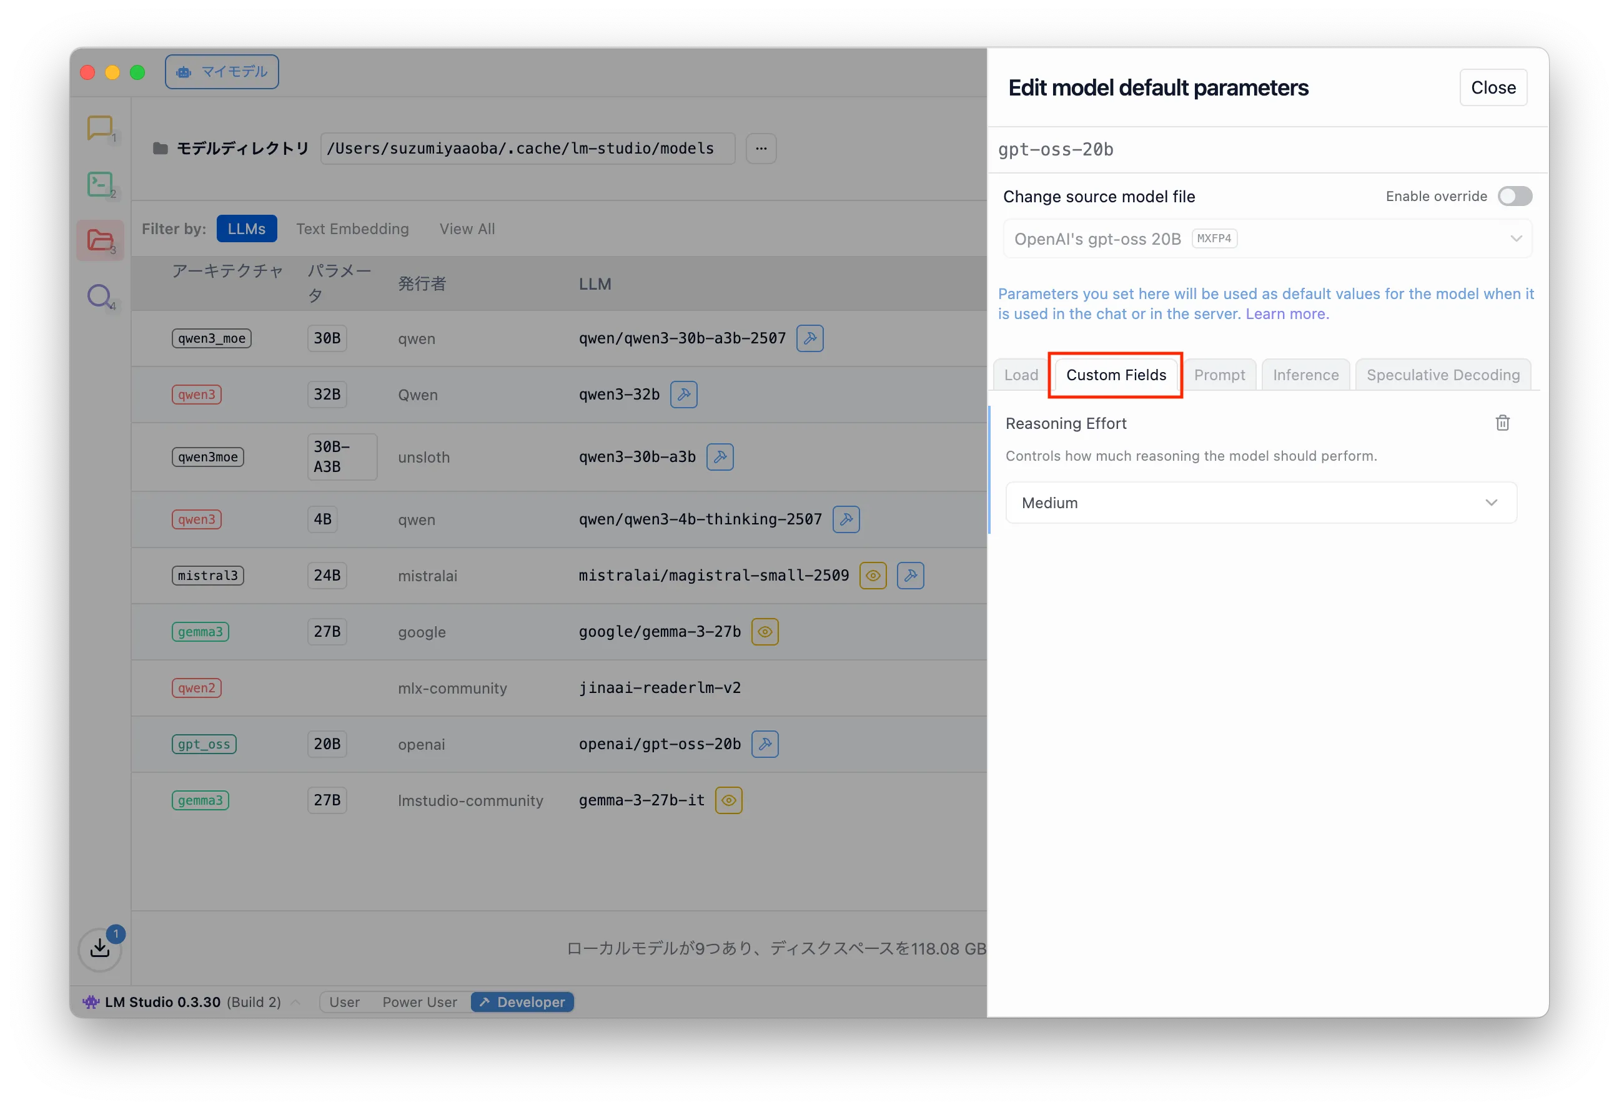Open the Downloads icon with badge
1619x1110 pixels.
coord(99,948)
